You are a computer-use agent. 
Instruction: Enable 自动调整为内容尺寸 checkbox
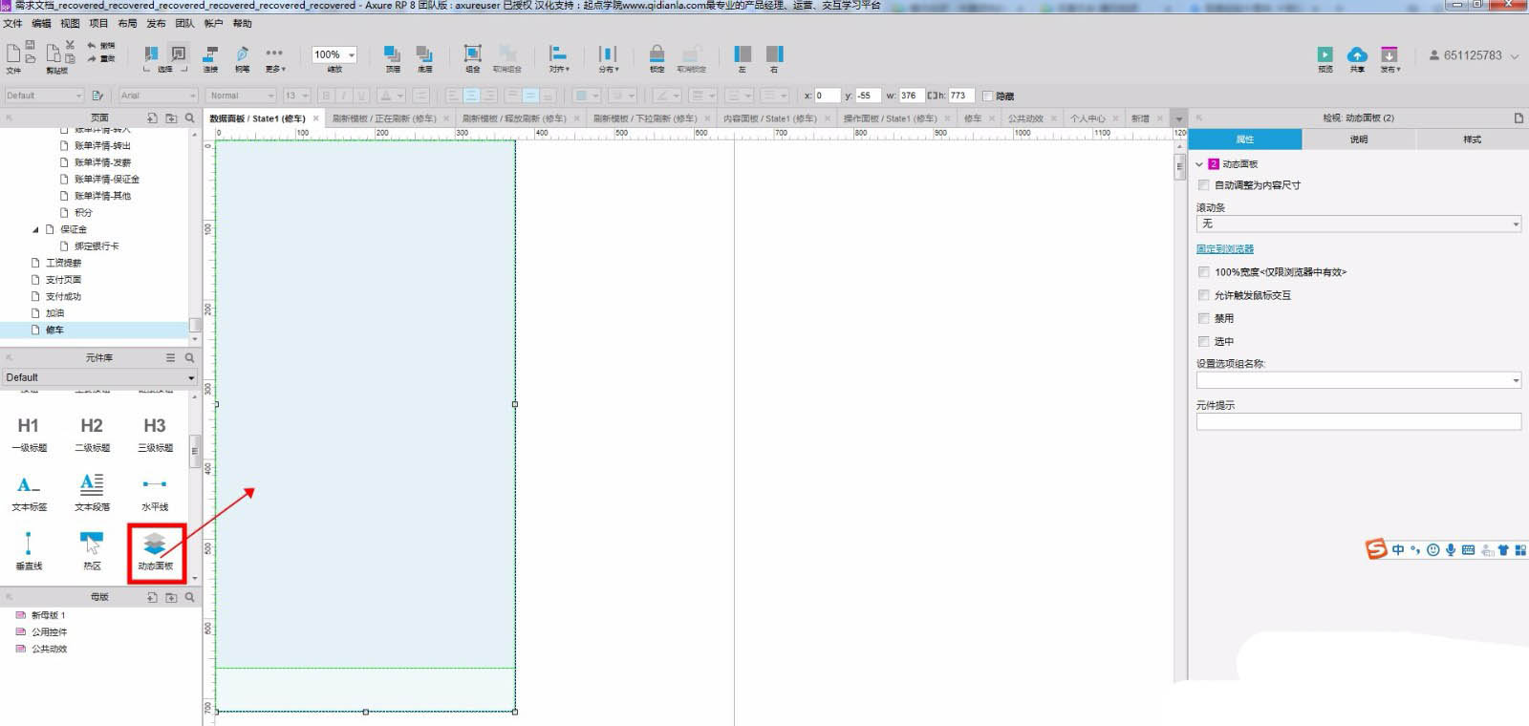1204,185
